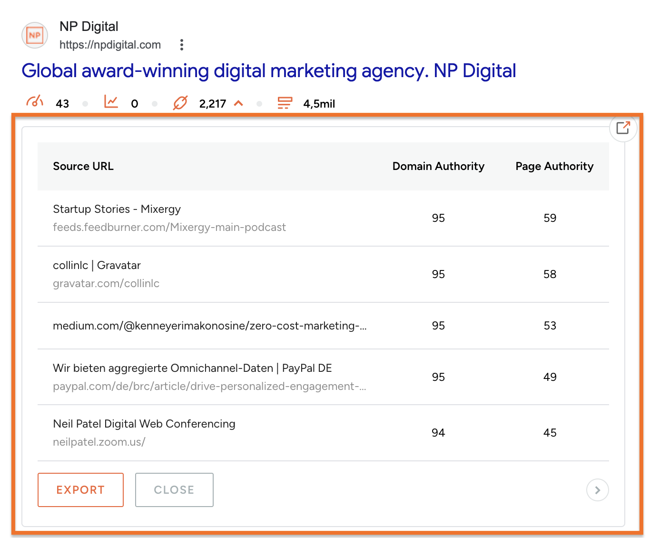Collapse backlinks with the orange caret arrow
Viewport: 650px width, 538px height.
click(238, 103)
